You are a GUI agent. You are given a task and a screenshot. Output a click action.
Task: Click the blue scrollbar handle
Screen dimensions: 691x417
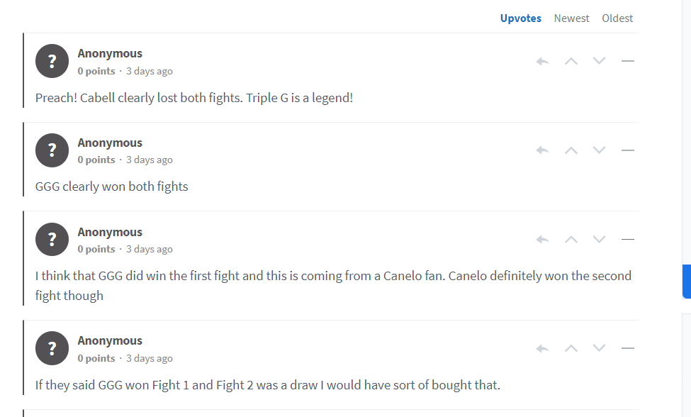(687, 282)
